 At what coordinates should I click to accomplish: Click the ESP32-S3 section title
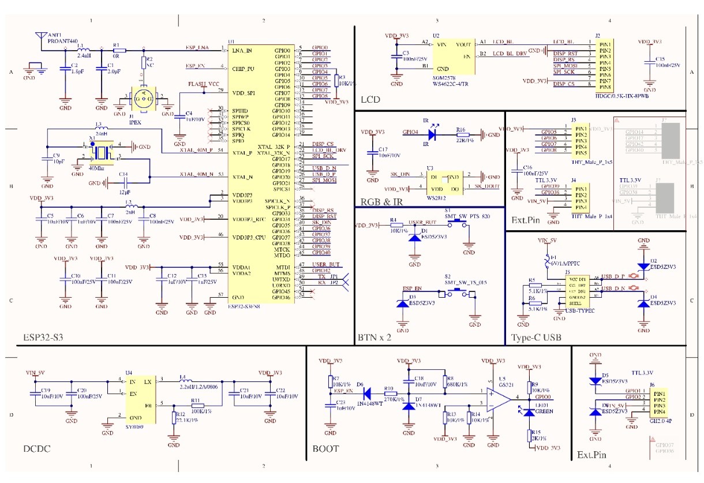coord(42,336)
